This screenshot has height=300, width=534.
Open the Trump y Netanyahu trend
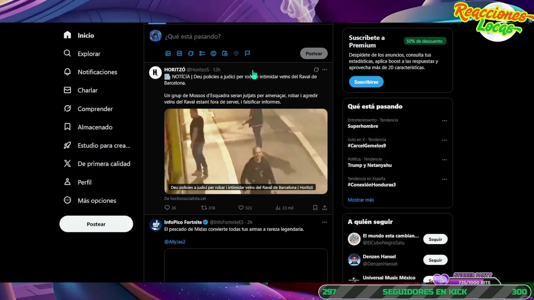tap(370, 165)
